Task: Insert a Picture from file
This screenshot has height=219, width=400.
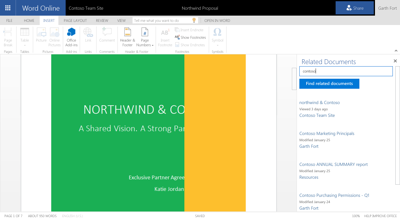Action: tap(41, 35)
